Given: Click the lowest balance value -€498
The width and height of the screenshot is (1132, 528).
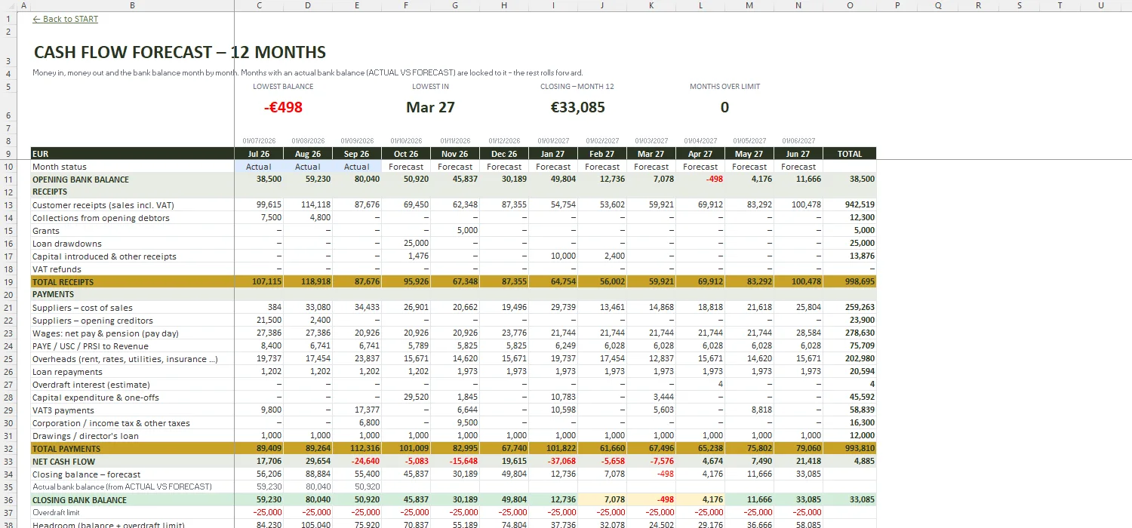Looking at the screenshot, I should [283, 107].
